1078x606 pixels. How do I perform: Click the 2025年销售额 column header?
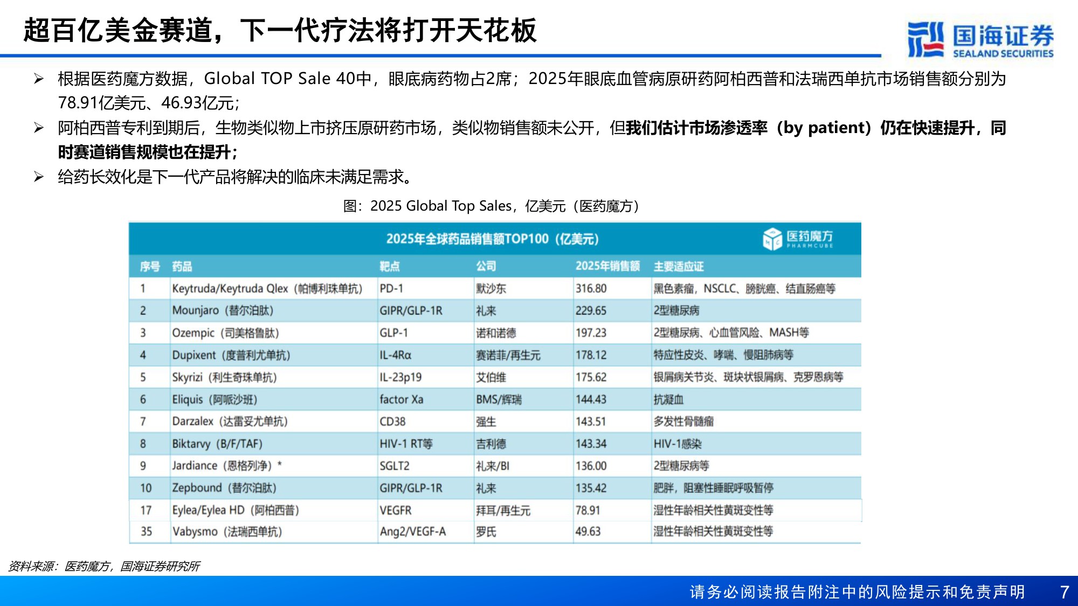pyautogui.click(x=607, y=266)
